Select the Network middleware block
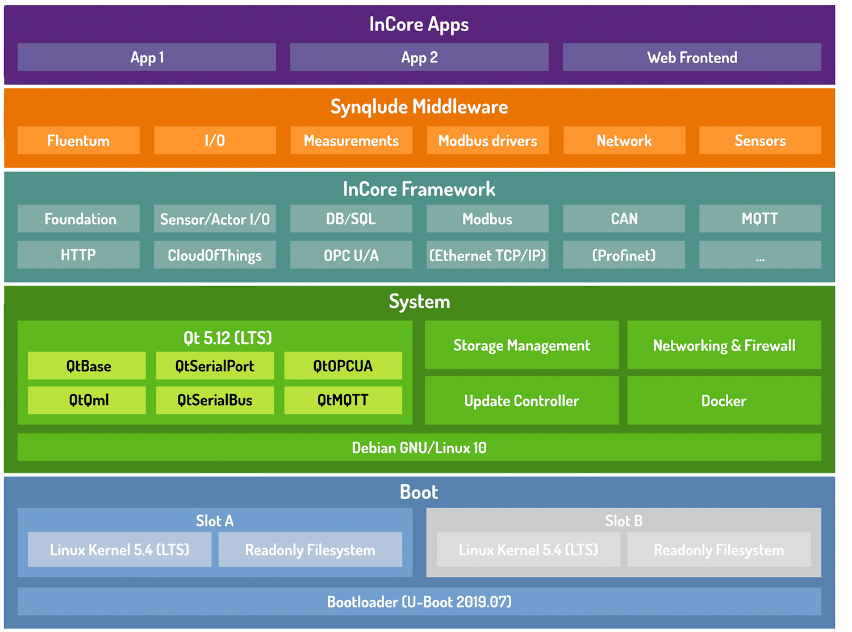This screenshot has width=852, height=632. 624,140
